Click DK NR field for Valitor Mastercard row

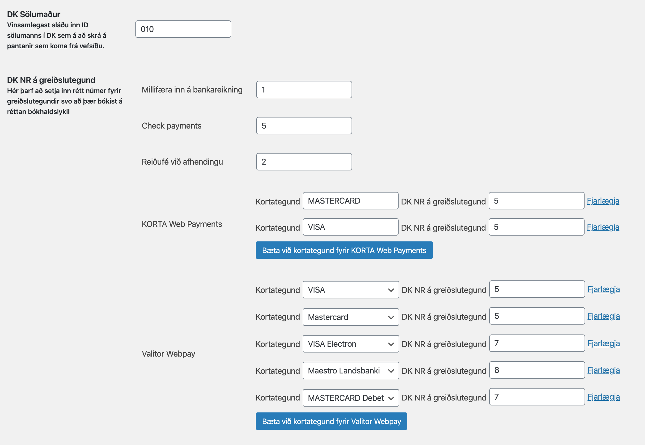click(537, 316)
